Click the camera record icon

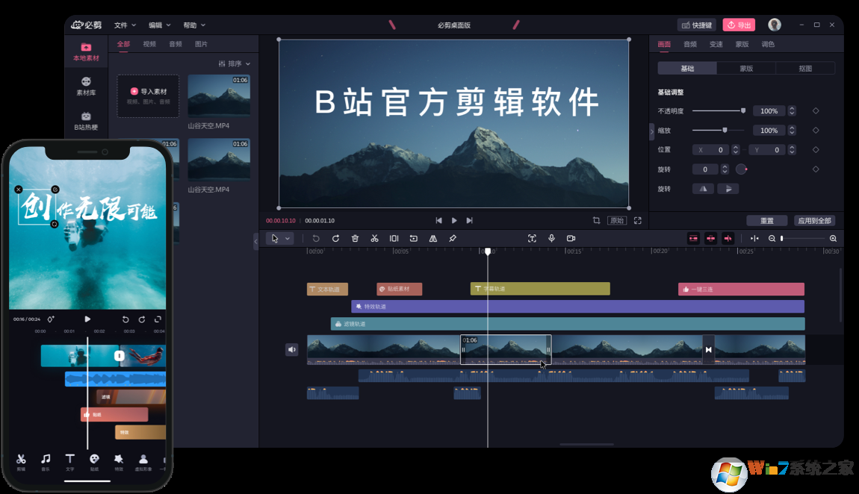pos(571,239)
